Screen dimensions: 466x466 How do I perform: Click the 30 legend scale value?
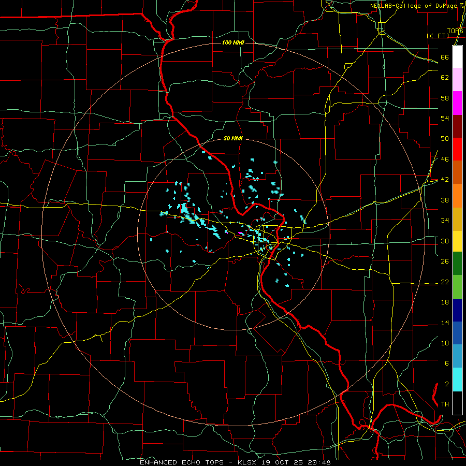pos(445,241)
